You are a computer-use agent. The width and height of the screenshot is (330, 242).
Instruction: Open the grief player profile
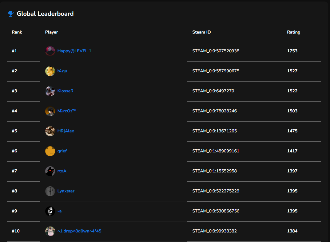point(62,151)
